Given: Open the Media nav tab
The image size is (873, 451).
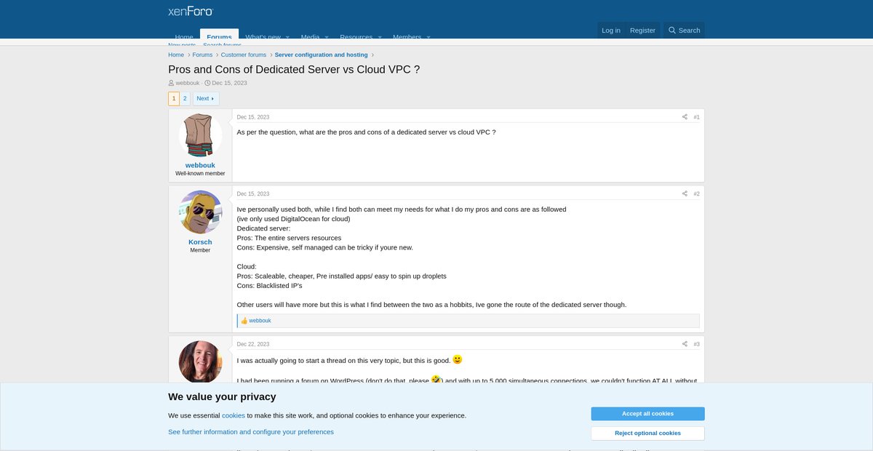Looking at the screenshot, I should [x=310, y=37].
